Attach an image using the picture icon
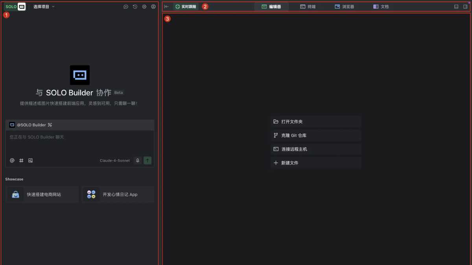 [x=30, y=161]
